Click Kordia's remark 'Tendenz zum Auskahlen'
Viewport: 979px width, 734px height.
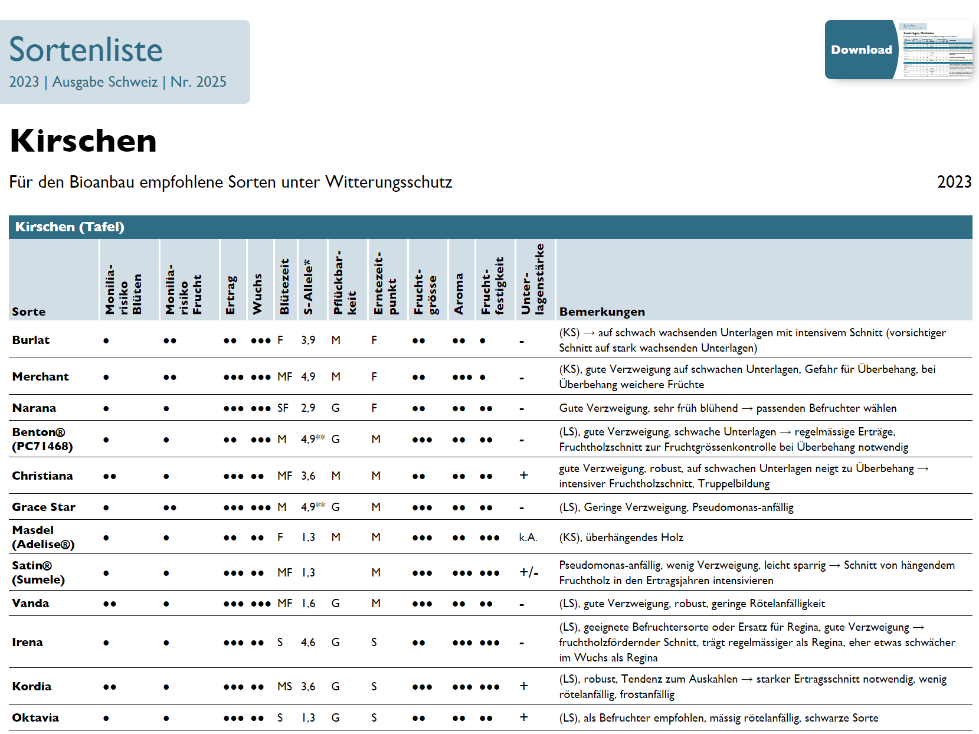(752, 686)
